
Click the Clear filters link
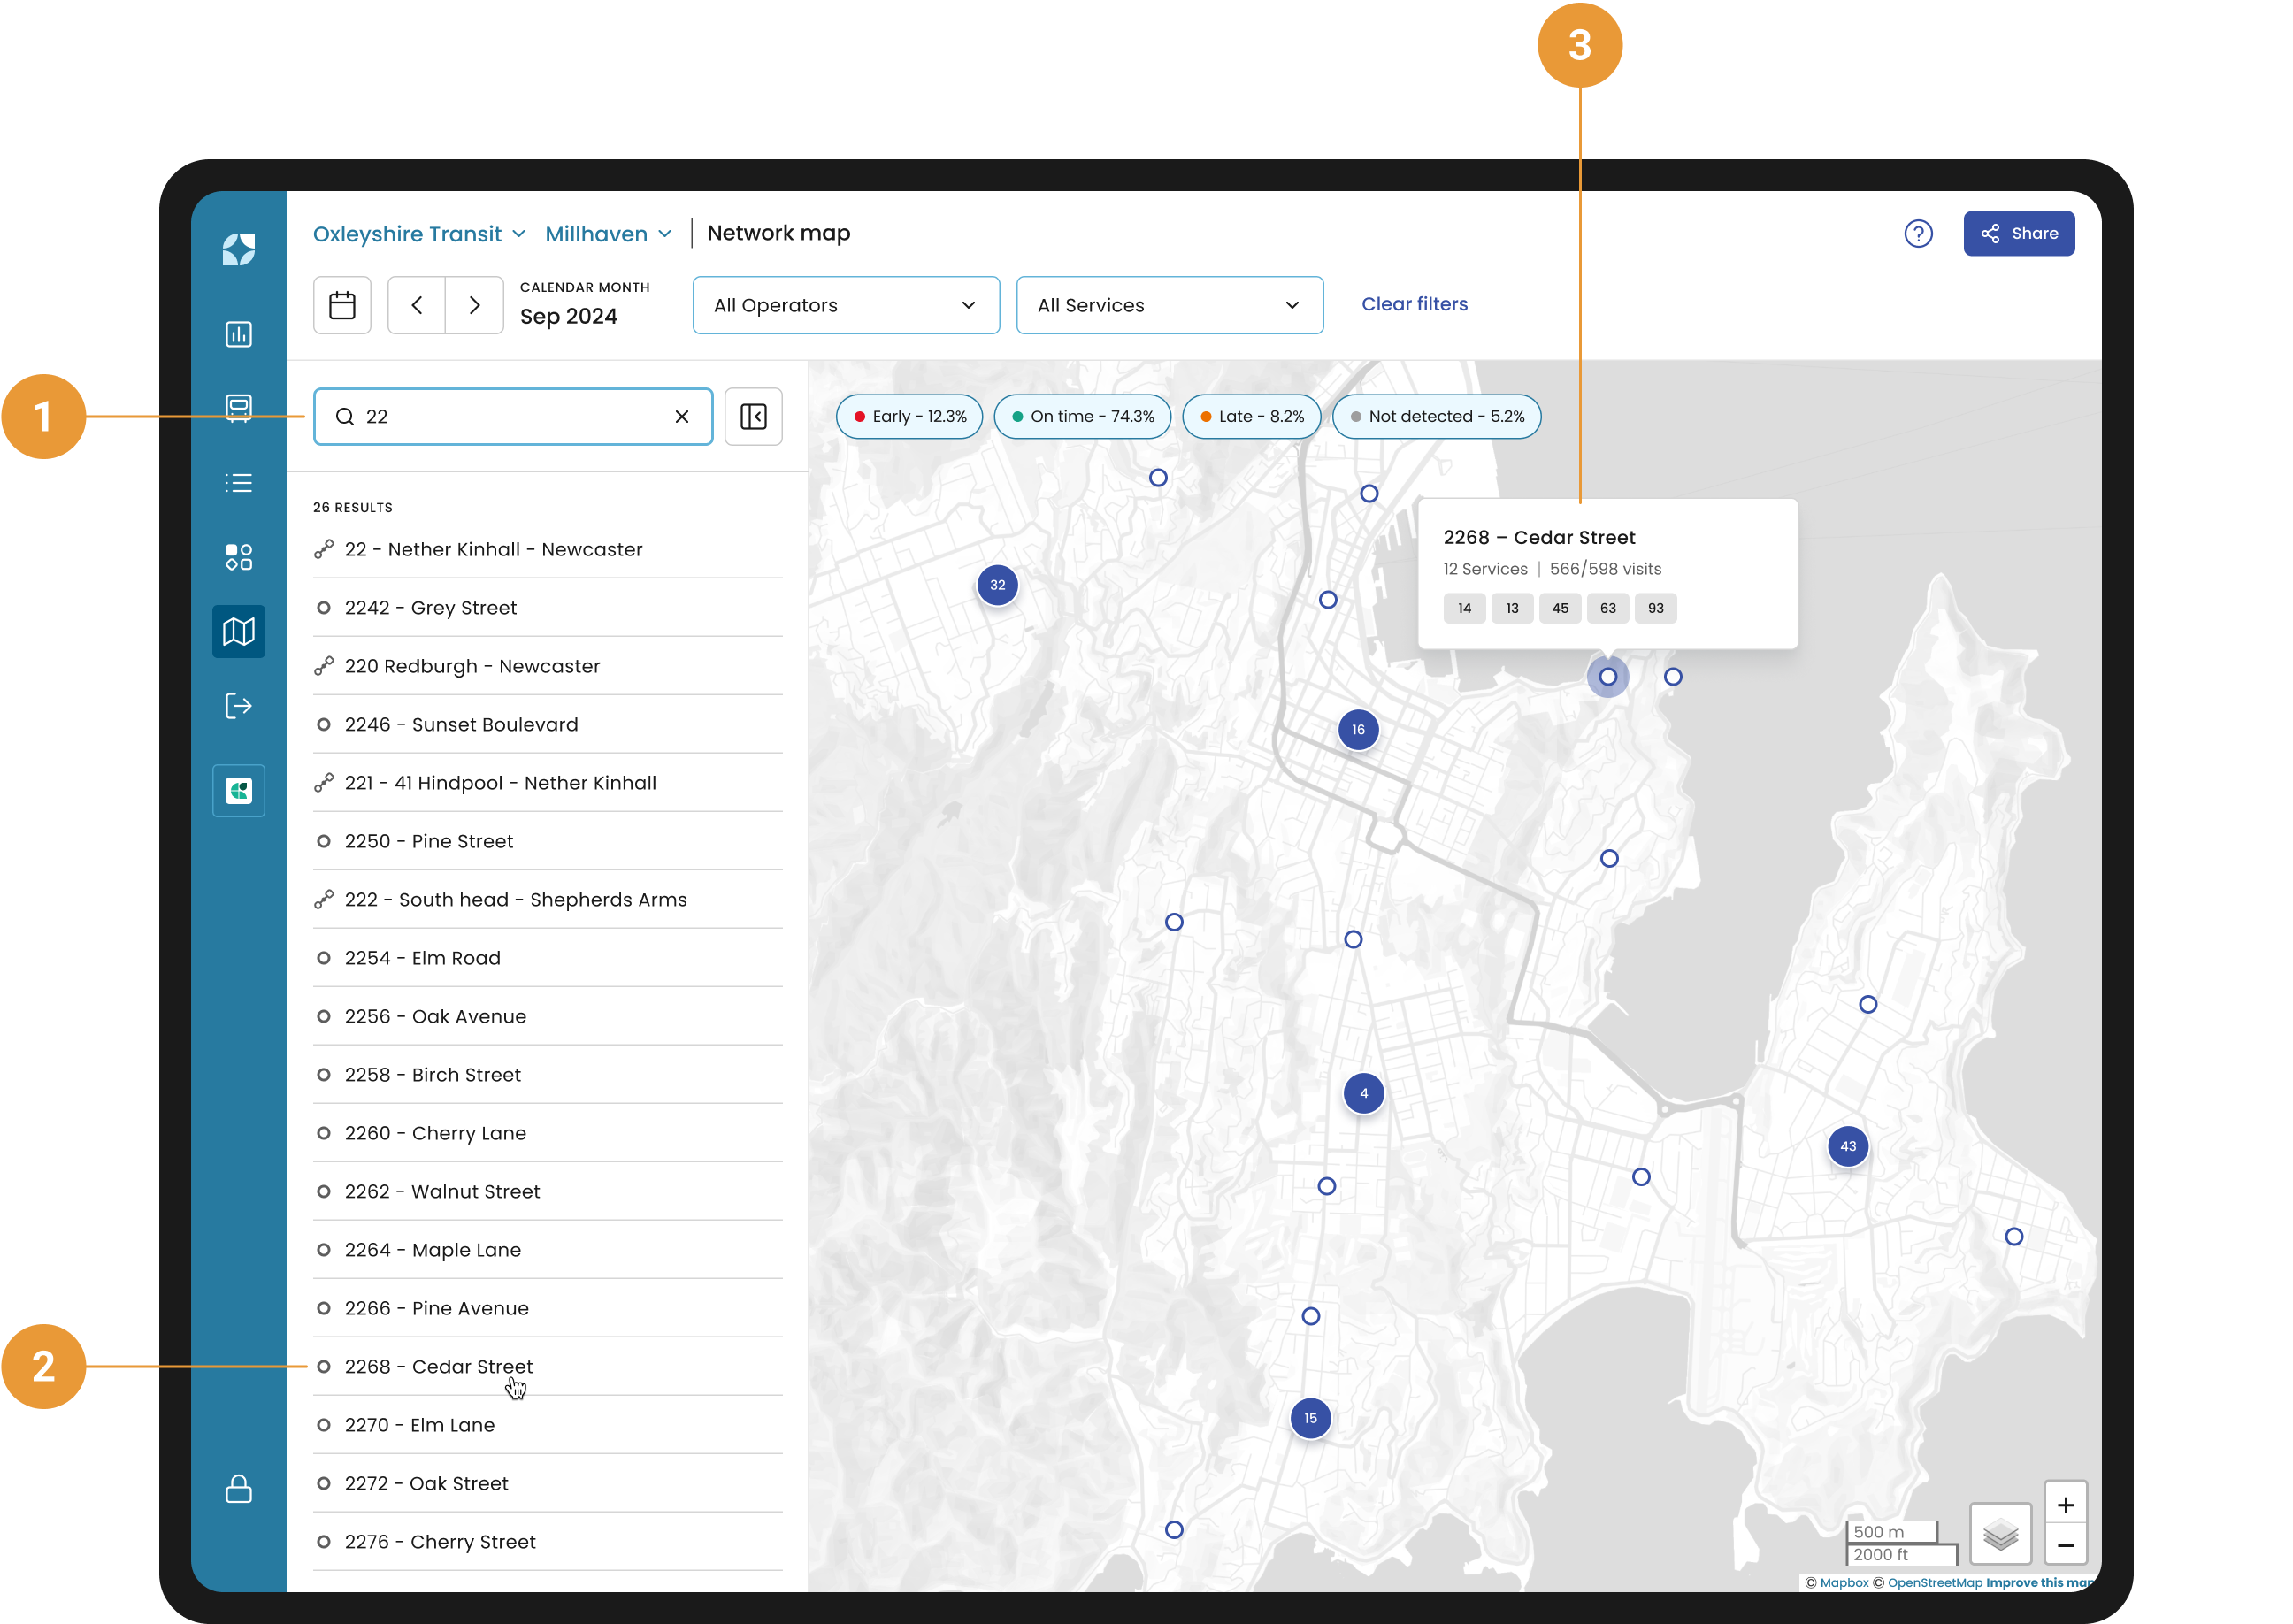[1414, 304]
